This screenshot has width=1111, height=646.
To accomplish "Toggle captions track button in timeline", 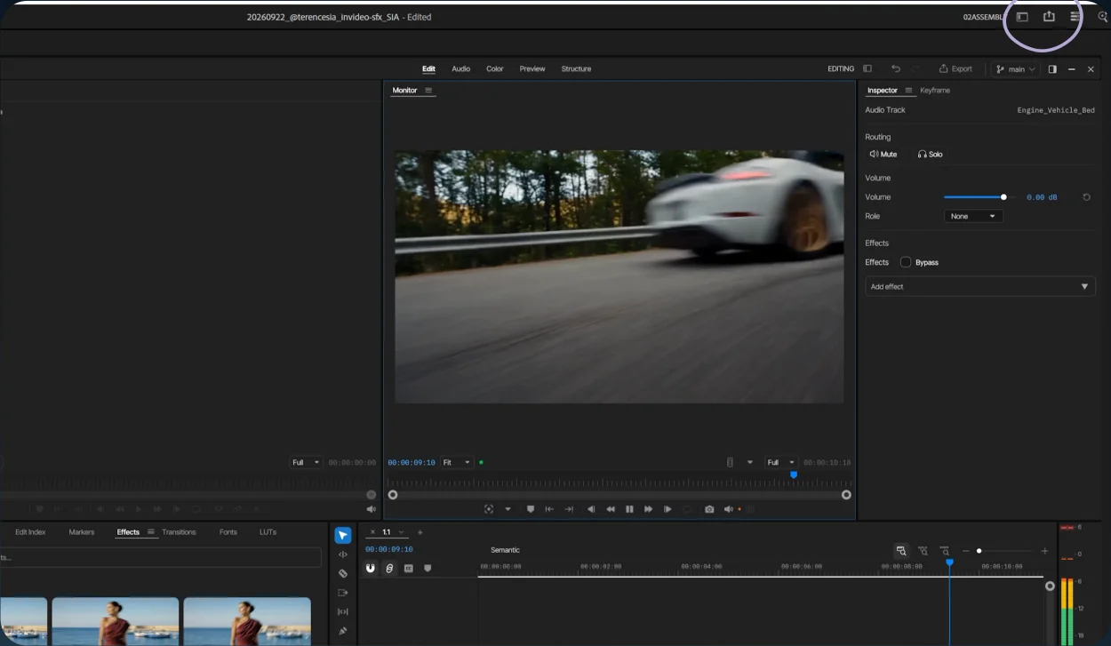I will click(x=409, y=568).
